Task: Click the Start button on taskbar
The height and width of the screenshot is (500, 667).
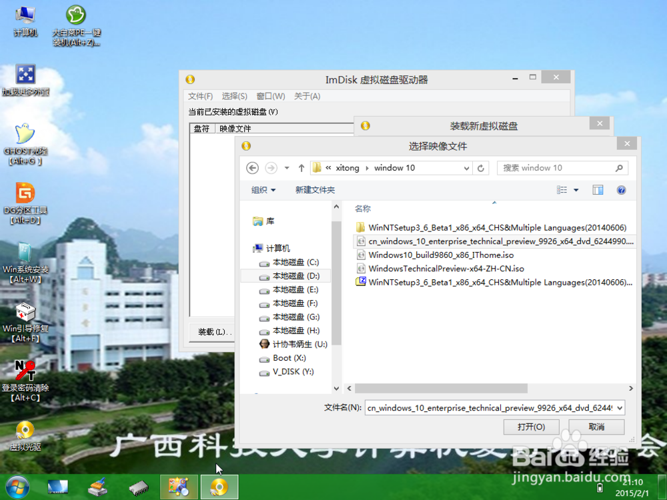Action: point(17,487)
